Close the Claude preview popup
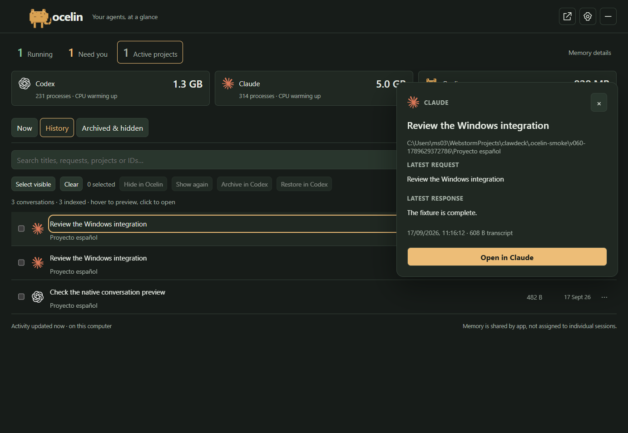Viewport: 628px width, 433px height. click(x=598, y=103)
